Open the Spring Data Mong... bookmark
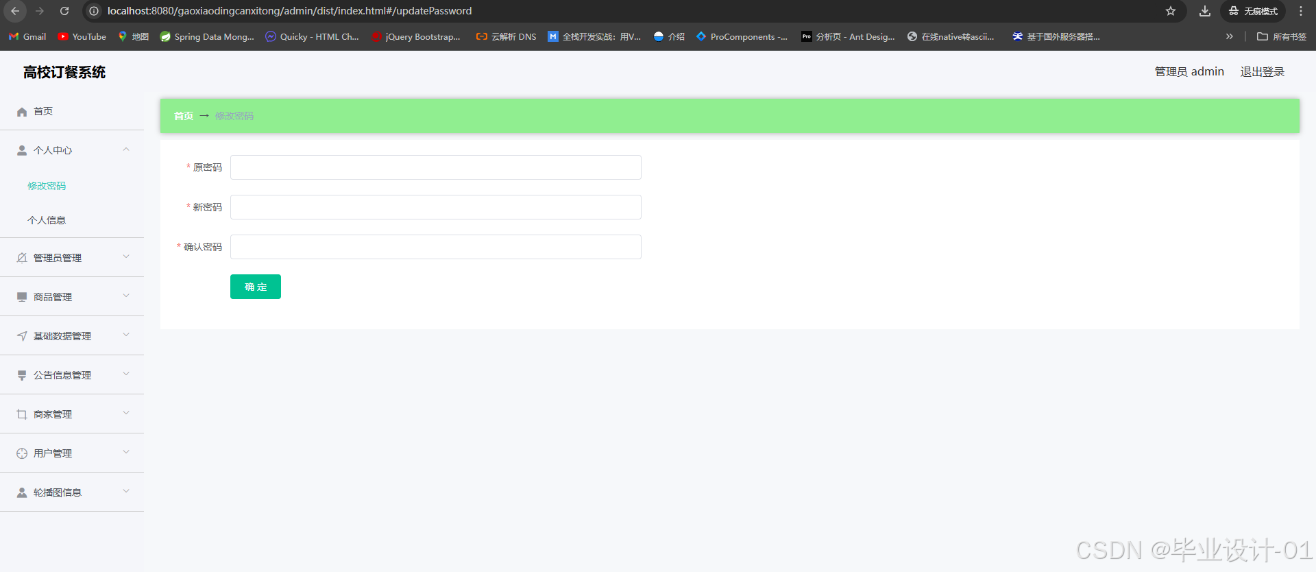The height and width of the screenshot is (572, 1316). (x=207, y=36)
